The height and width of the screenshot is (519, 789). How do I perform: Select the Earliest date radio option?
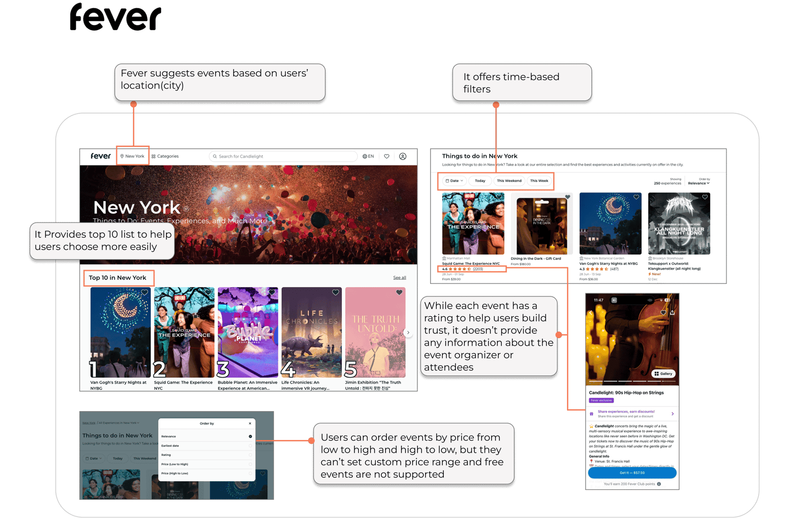pos(250,446)
